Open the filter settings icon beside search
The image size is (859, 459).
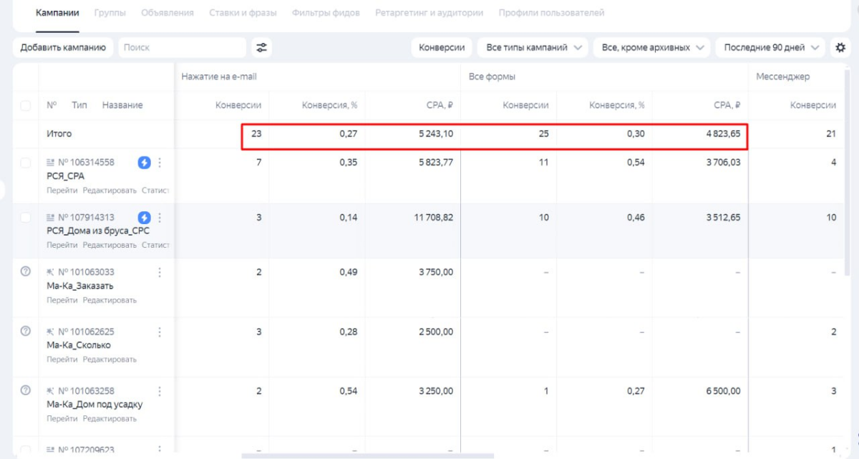click(261, 48)
